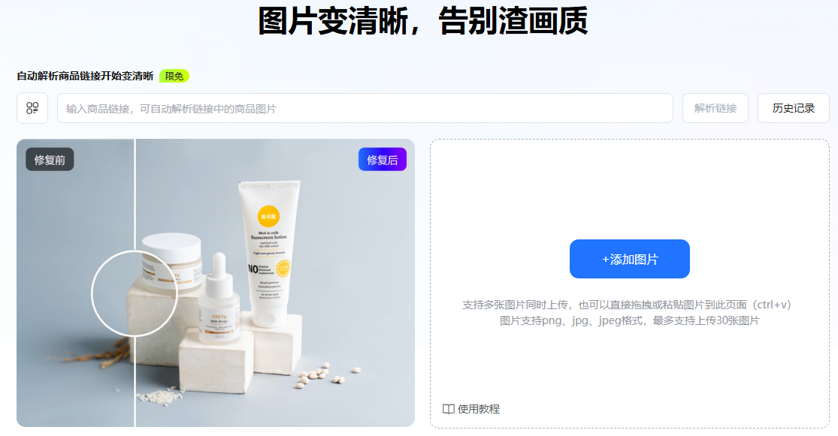This screenshot has height=436, width=838.
Task: Click the book icon next to 使用教程
Action: coord(449,409)
